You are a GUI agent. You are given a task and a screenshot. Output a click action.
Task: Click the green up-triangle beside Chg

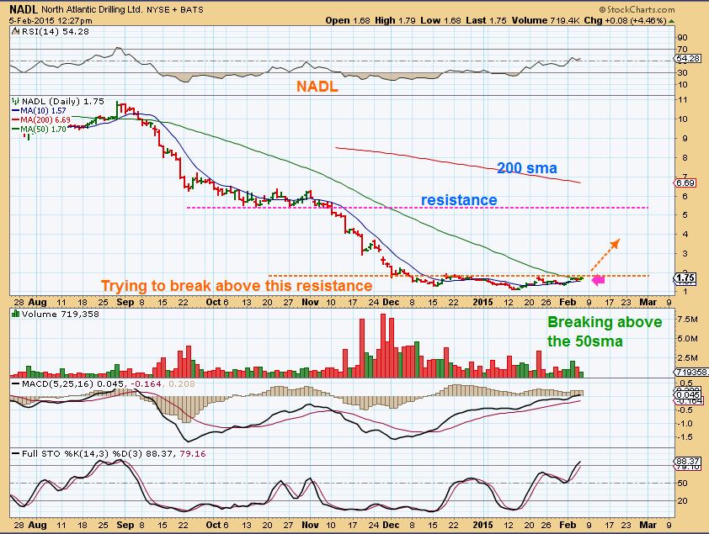point(672,21)
